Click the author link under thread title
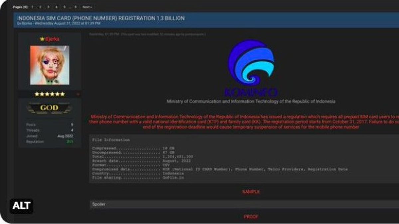The width and height of the screenshot is (399, 224). [x=25, y=24]
